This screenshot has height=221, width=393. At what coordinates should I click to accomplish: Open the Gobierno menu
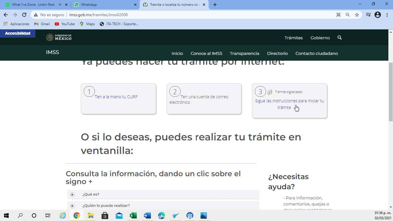(x=320, y=38)
